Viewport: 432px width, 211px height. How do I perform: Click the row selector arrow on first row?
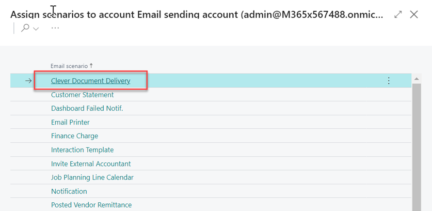tap(29, 81)
